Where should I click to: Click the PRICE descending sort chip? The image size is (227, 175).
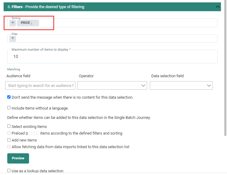click(28, 23)
